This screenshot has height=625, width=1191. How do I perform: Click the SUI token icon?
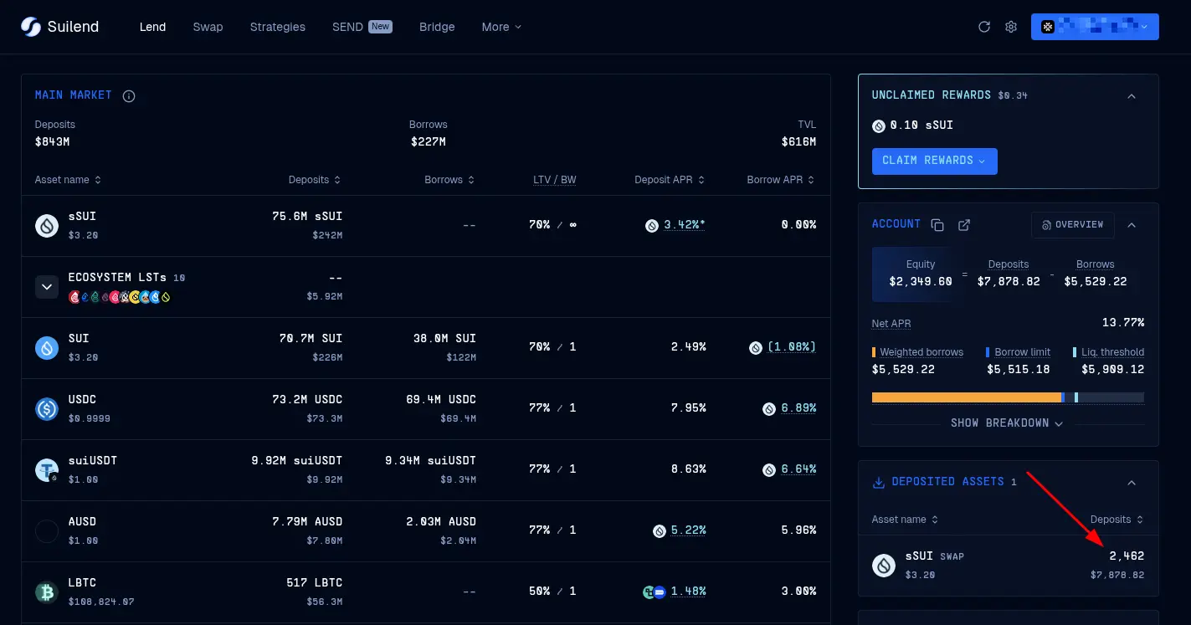tap(47, 347)
